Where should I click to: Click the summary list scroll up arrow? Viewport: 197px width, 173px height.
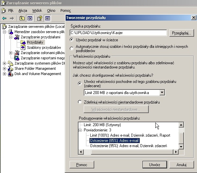click(x=181, y=125)
